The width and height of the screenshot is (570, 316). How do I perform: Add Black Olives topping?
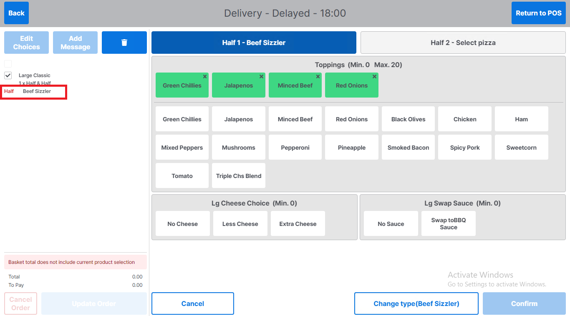click(x=408, y=119)
